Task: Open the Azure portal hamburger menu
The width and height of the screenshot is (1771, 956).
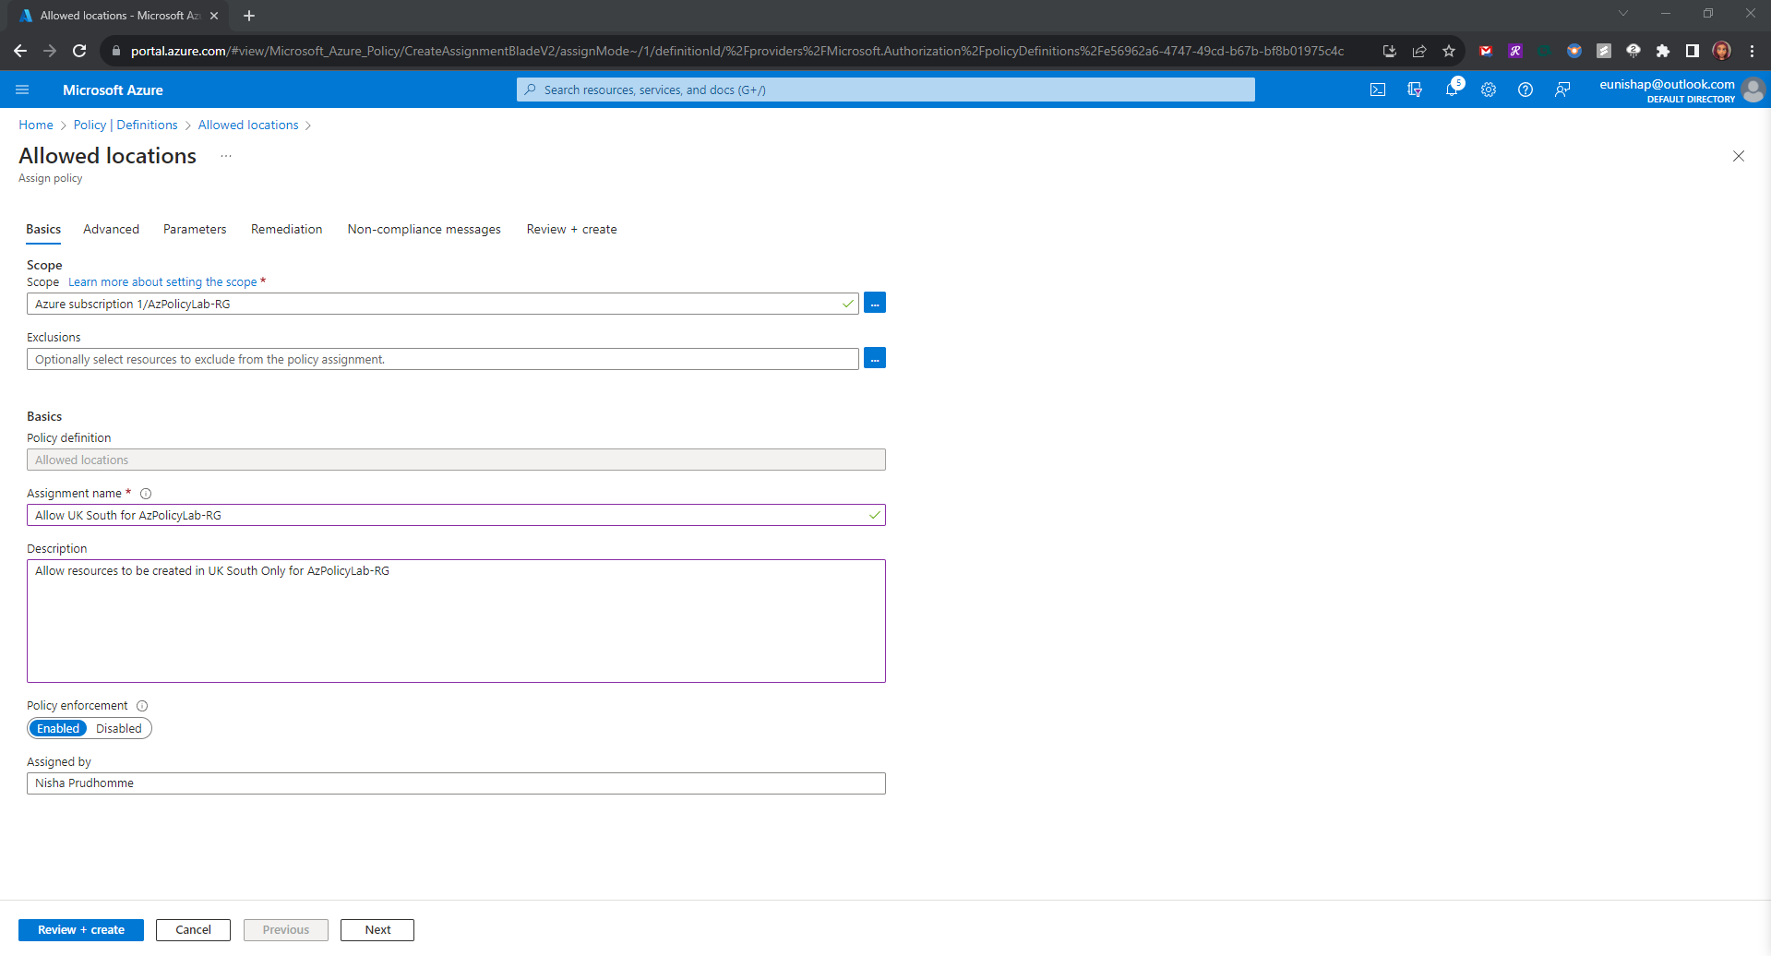Action: [23, 90]
